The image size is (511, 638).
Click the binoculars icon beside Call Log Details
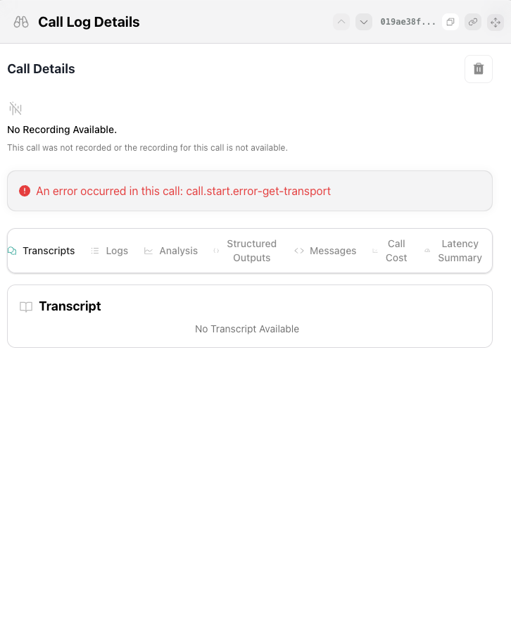[21, 22]
